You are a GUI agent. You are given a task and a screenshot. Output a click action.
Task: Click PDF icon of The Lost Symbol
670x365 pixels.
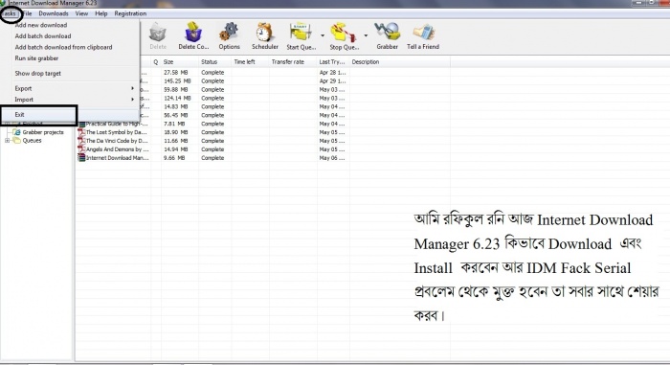point(81,132)
